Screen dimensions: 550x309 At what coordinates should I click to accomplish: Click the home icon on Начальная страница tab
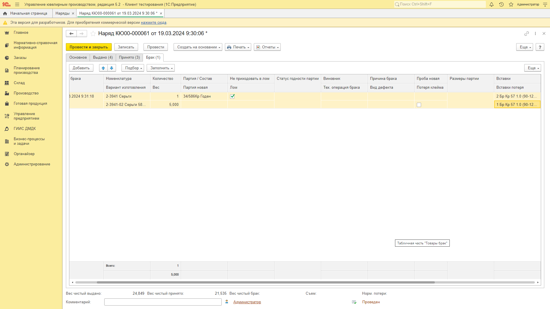5,13
